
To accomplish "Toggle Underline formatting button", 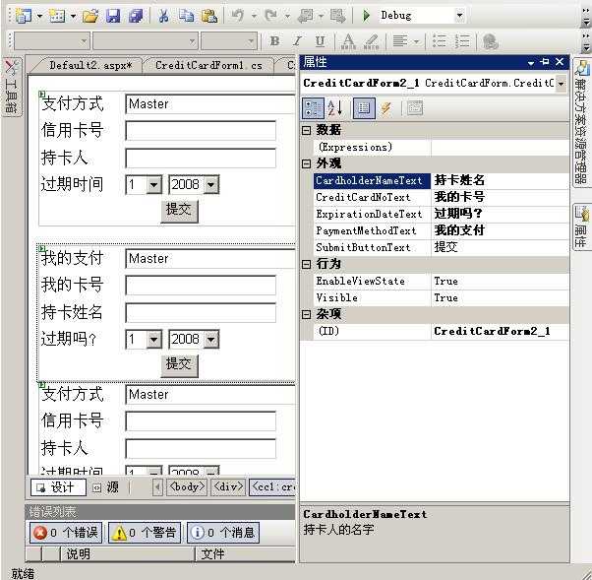I will 321,40.
